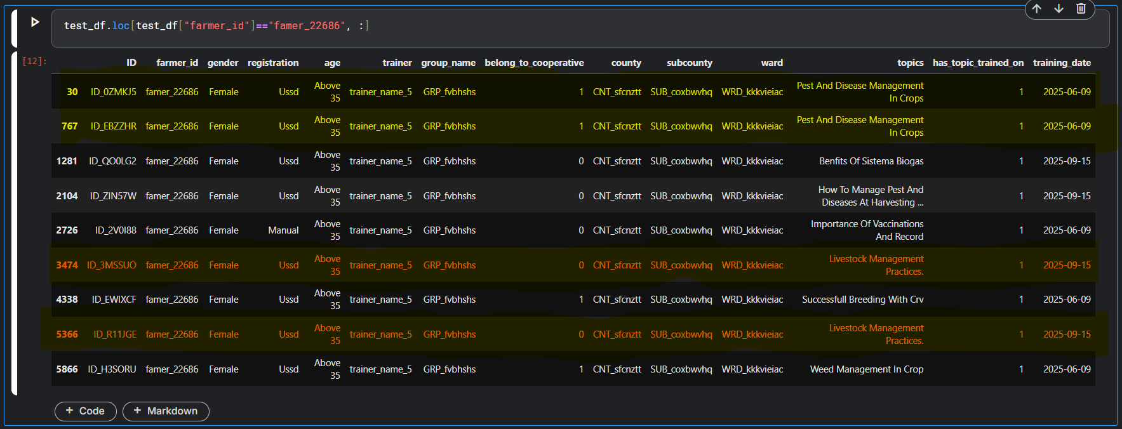The height and width of the screenshot is (429, 1122).
Task: Select row index 3474 in the table
Action: 67,265
